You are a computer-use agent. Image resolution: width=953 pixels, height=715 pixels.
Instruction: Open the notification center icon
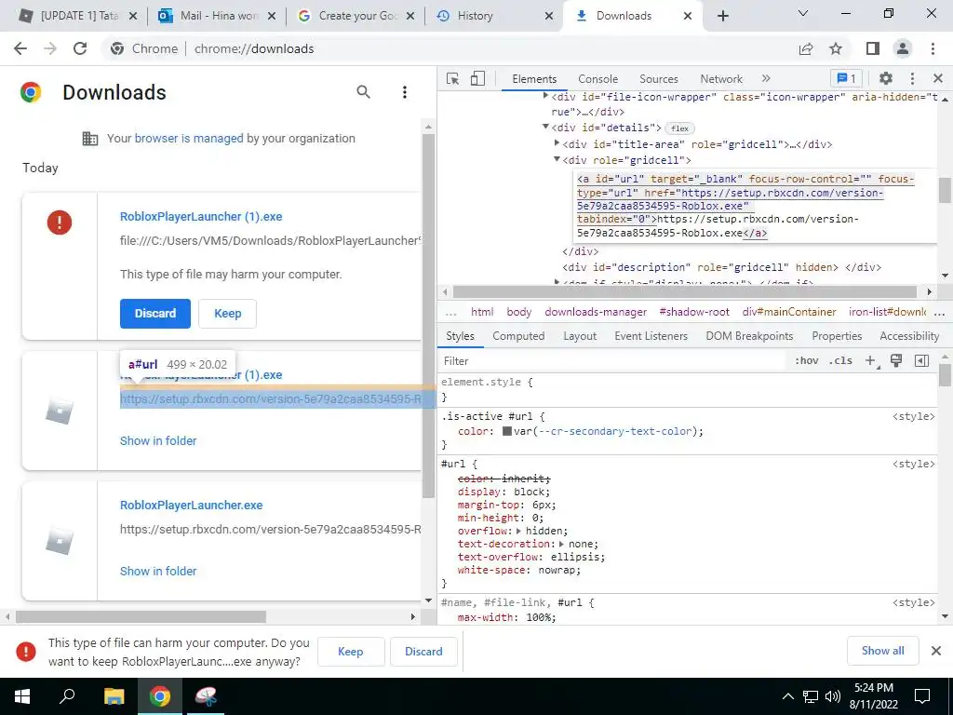[922, 696]
